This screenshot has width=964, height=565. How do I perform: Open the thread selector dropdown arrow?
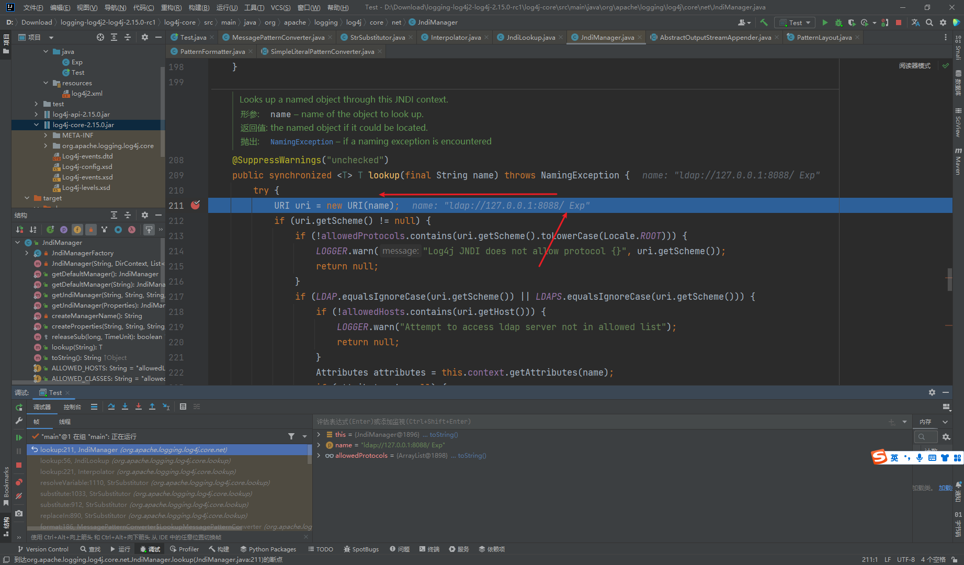point(305,436)
